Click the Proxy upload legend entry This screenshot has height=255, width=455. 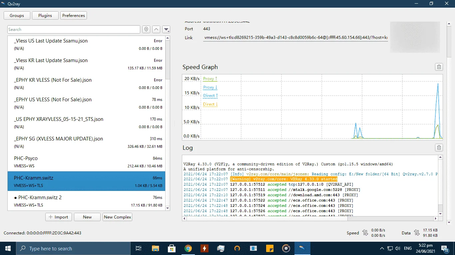pos(210,79)
